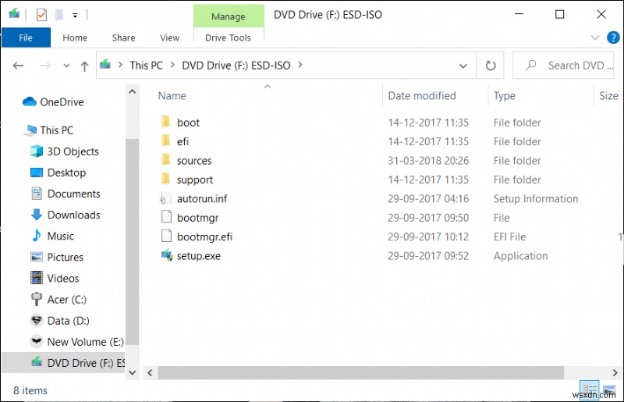Click the Properties quick access icon
This screenshot has height=402, width=624.
click(41, 15)
